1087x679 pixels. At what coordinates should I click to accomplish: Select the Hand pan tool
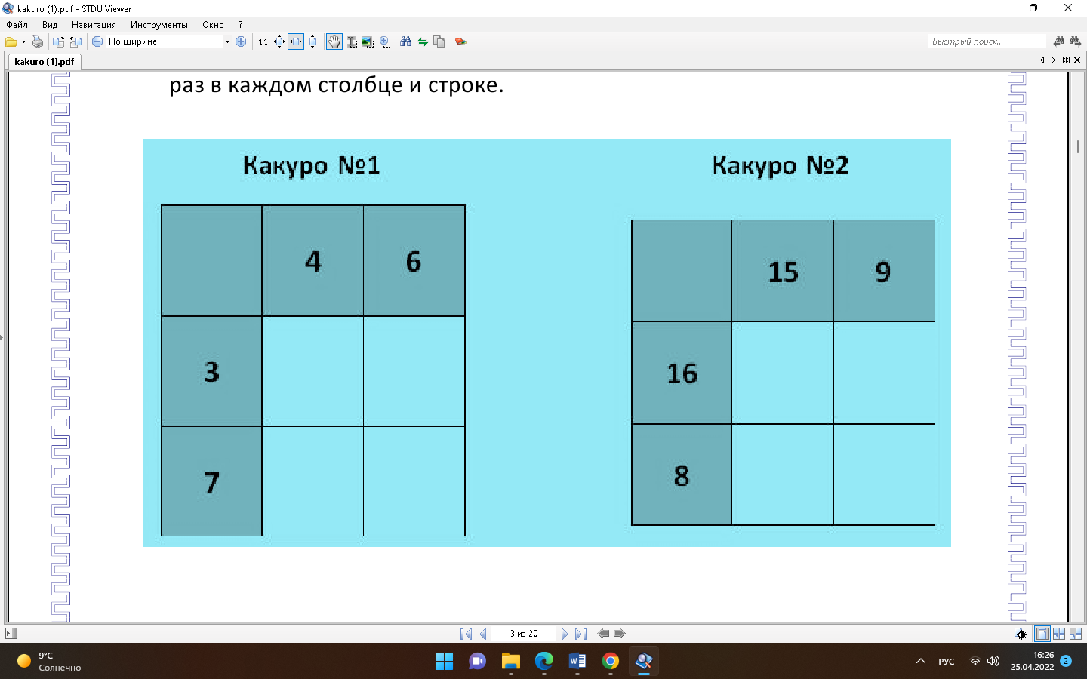(334, 41)
